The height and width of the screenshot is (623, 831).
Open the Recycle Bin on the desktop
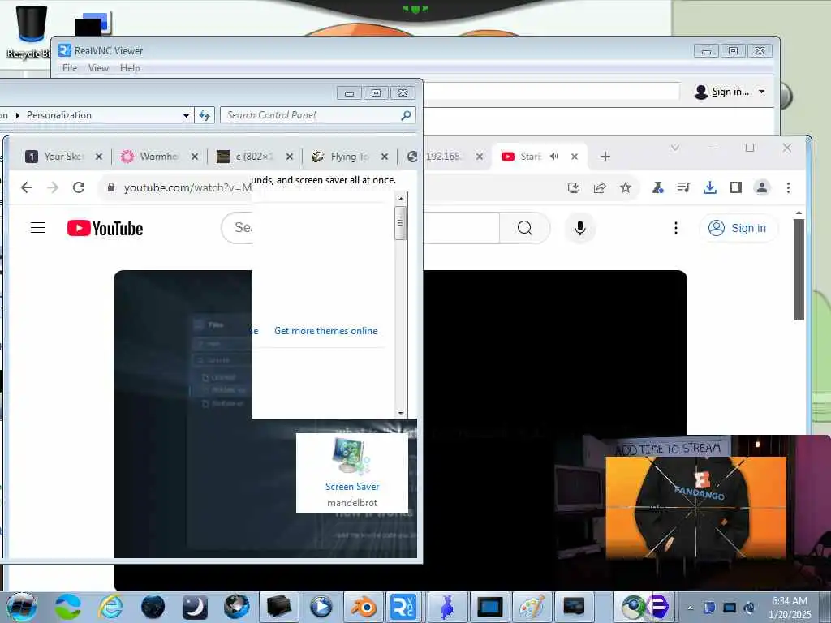click(x=31, y=31)
